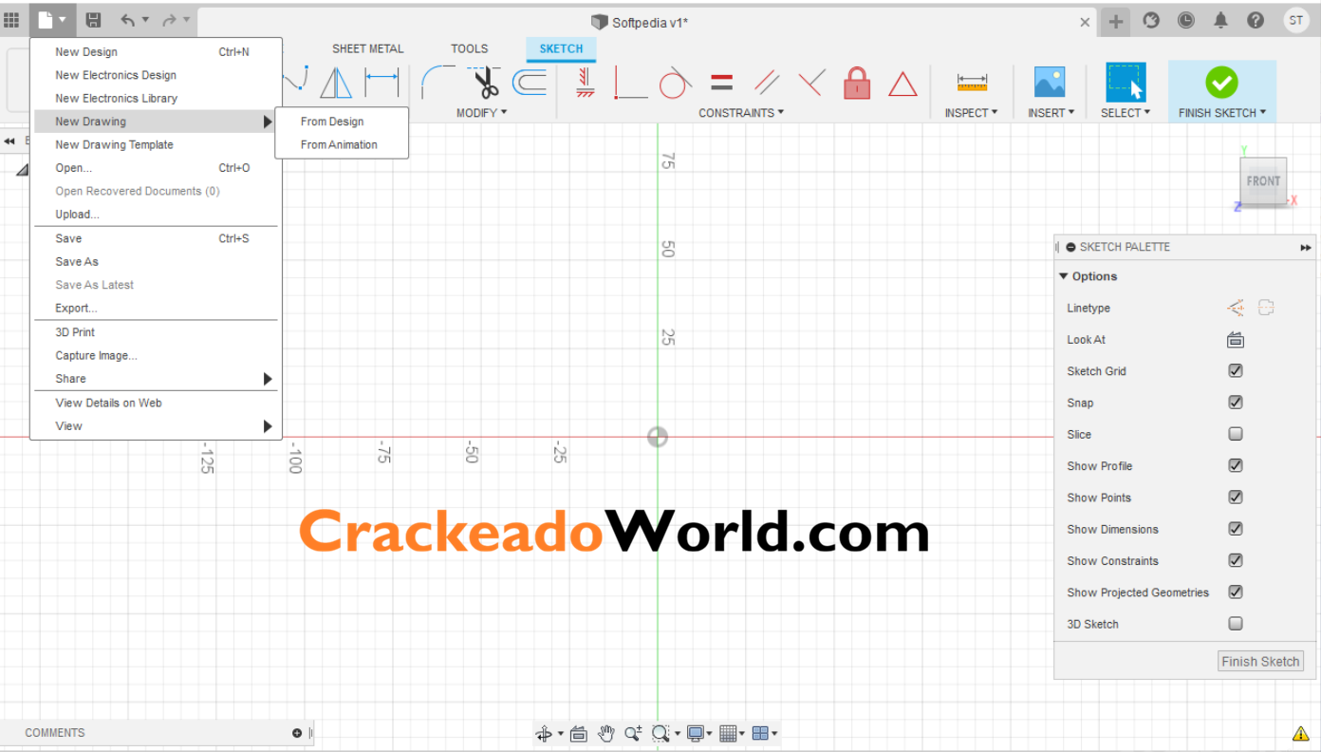Viewport: 1321px width, 752px height.
Task: Open the job status clock icon
Action: pos(1186,20)
